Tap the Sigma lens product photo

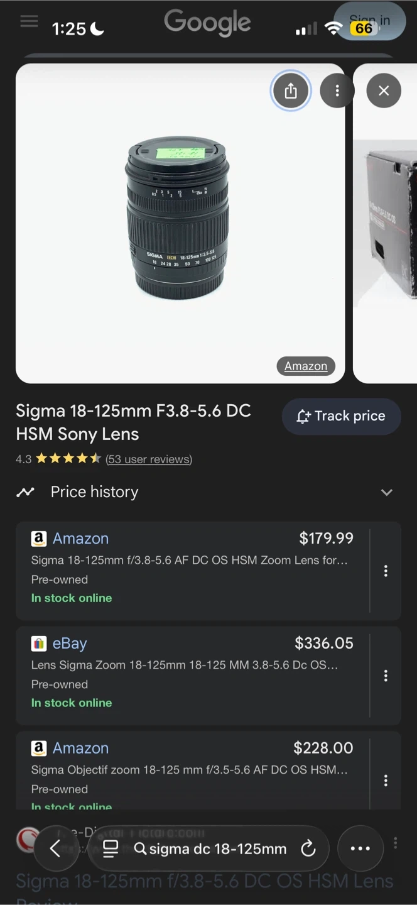(x=178, y=220)
